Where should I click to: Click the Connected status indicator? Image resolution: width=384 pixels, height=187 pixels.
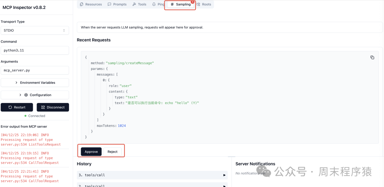(x=35, y=116)
